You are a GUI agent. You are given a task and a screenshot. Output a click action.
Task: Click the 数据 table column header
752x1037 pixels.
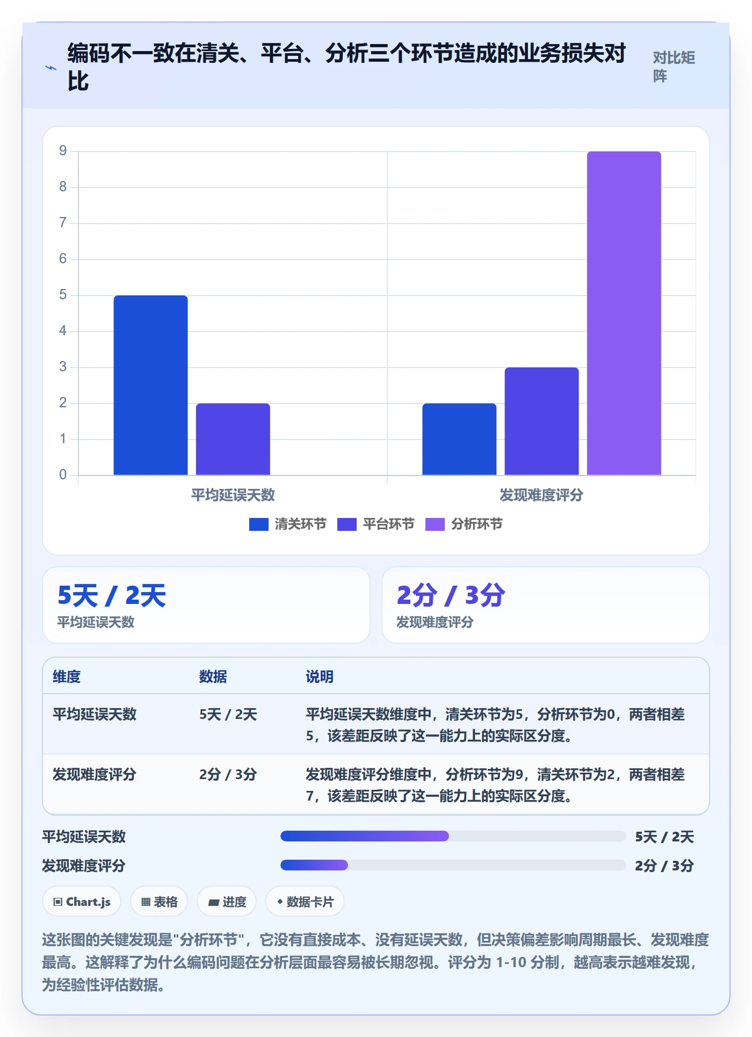pyautogui.click(x=213, y=676)
